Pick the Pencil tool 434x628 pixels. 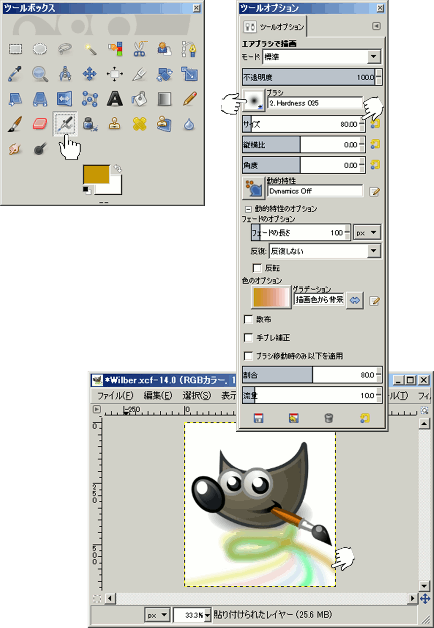(x=189, y=99)
